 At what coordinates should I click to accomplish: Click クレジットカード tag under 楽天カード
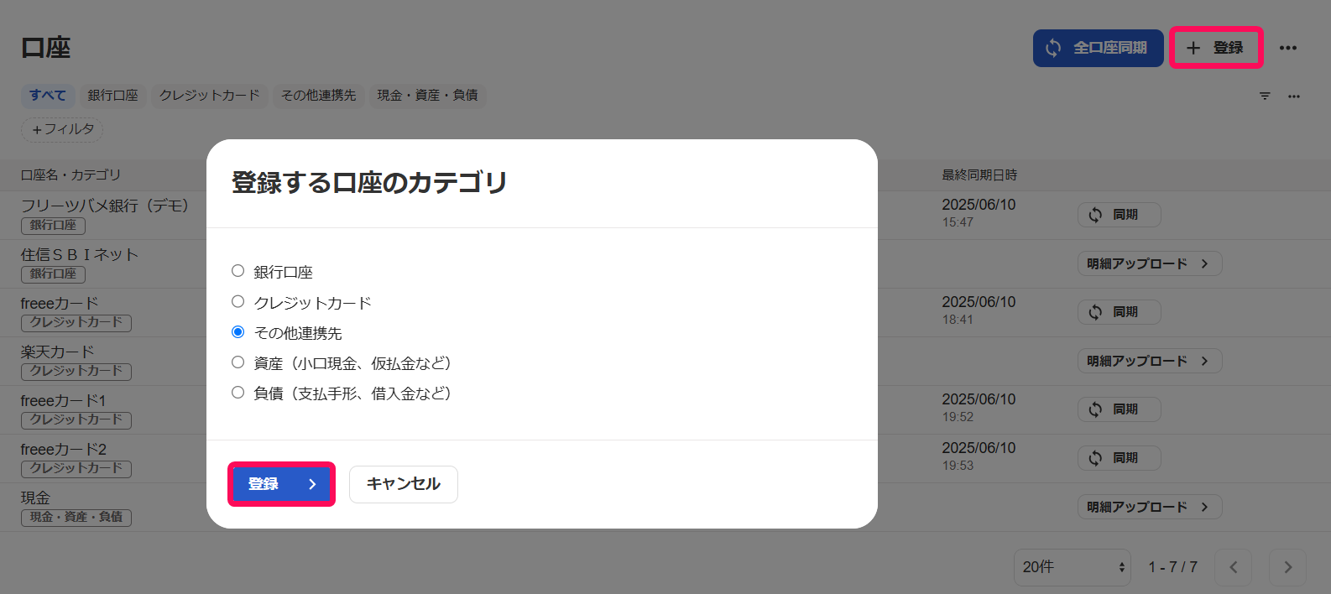pos(76,371)
